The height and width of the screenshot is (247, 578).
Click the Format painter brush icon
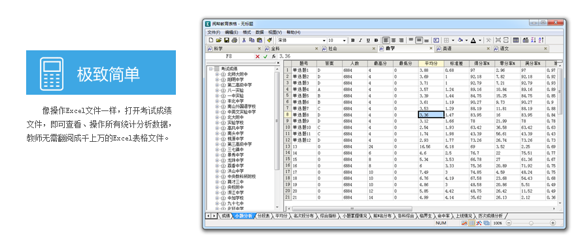(x=269, y=40)
